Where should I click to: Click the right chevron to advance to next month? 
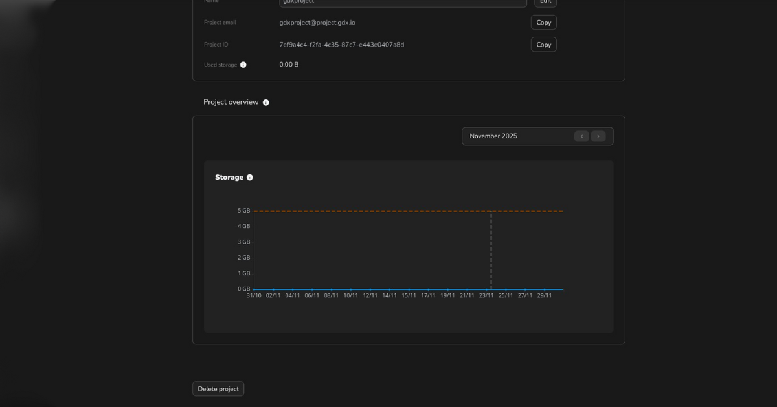[x=598, y=136]
